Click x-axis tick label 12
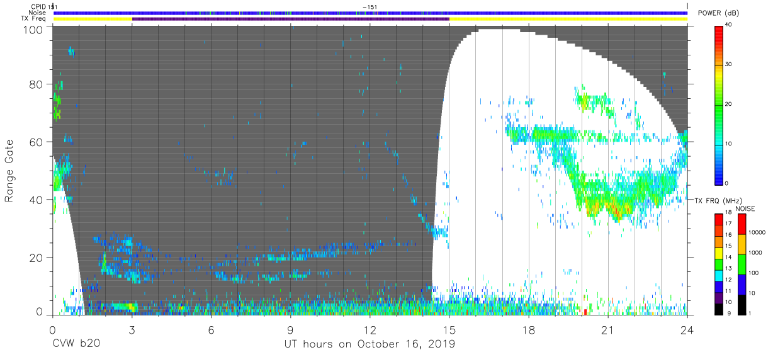The image size is (773, 357). tap(370, 329)
